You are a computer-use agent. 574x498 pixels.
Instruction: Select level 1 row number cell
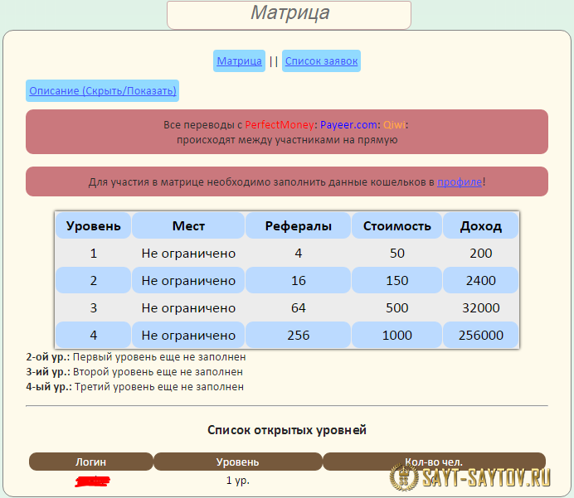pyautogui.click(x=94, y=254)
